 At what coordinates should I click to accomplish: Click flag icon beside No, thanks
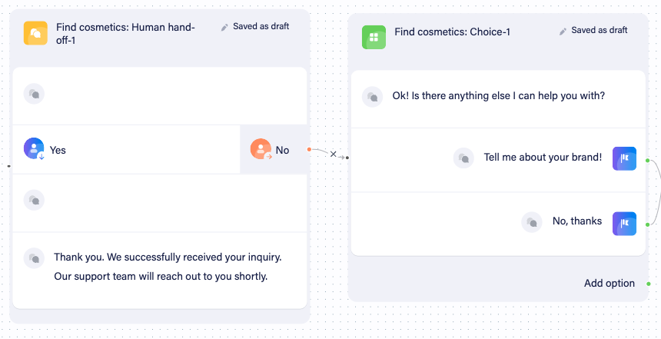(x=624, y=224)
